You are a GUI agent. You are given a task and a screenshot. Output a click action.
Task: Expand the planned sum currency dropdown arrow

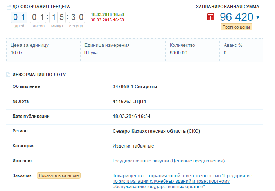(x=257, y=17)
